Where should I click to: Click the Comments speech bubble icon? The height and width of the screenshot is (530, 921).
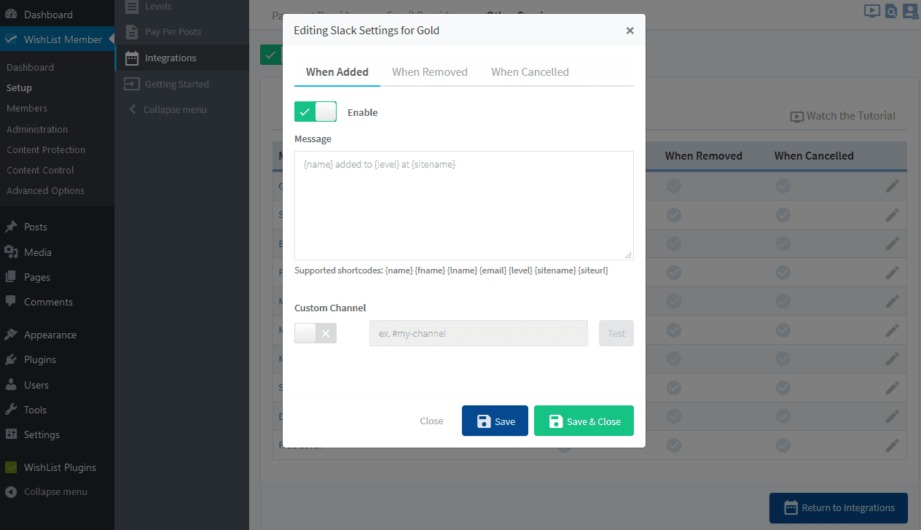(11, 302)
